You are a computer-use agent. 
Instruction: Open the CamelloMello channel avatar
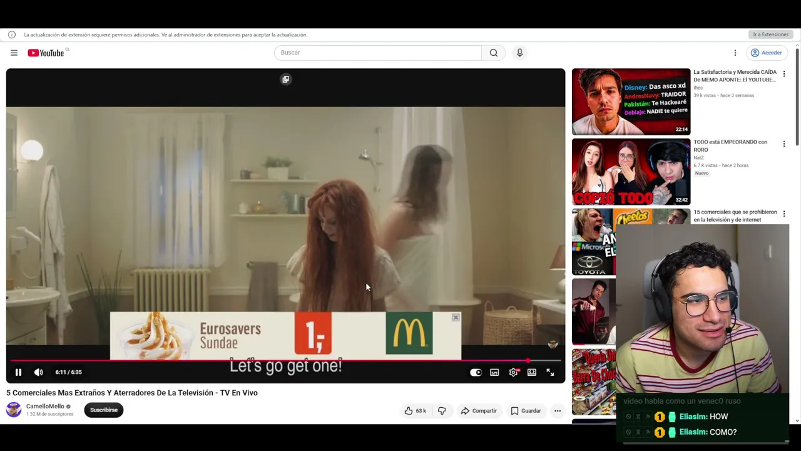[x=14, y=410]
